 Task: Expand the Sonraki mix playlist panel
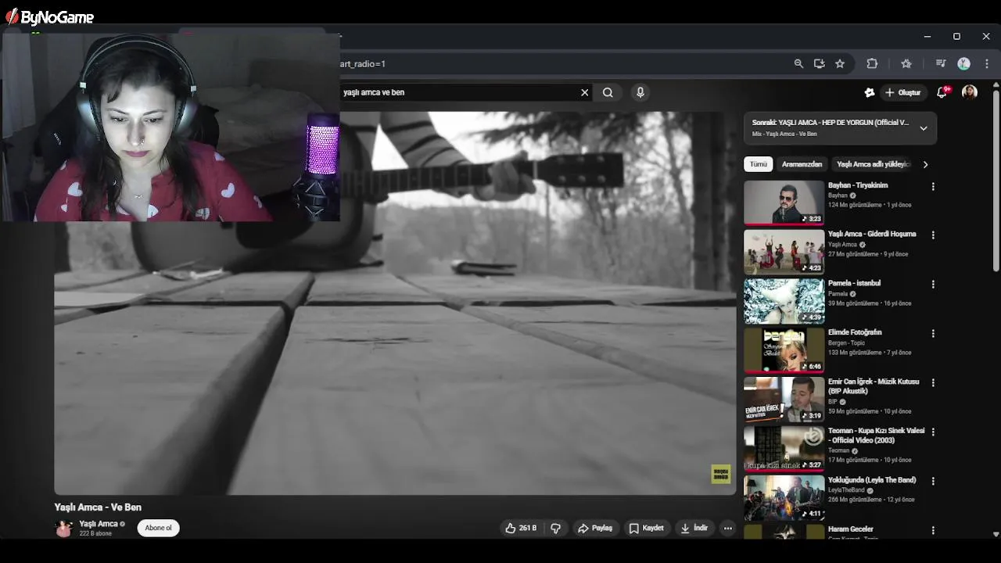tap(924, 128)
